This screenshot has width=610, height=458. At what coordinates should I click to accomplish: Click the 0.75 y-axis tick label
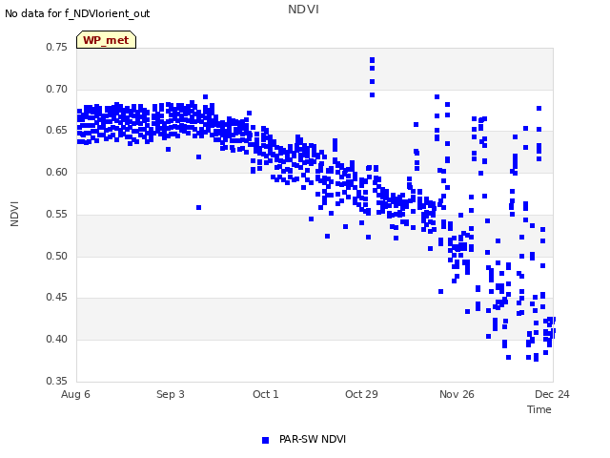tap(57, 47)
